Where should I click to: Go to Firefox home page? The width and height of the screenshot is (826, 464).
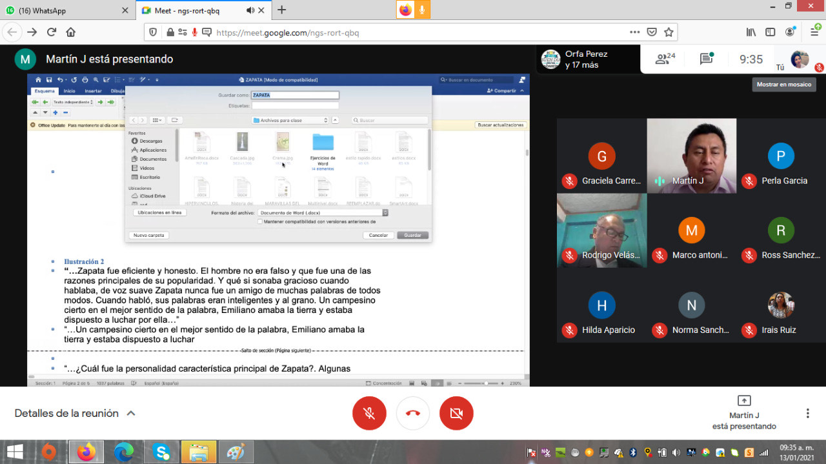tap(71, 32)
